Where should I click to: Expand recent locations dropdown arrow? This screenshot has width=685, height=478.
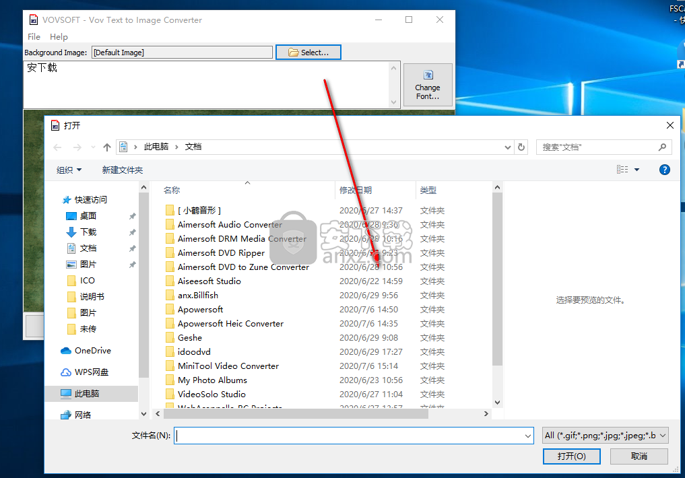[93, 147]
